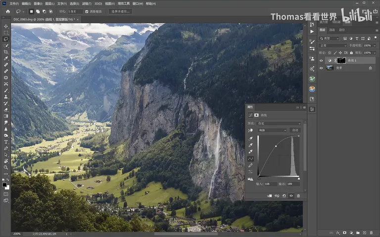380x237 pixels.
Task: Select the Brush tool
Action: point(6,90)
